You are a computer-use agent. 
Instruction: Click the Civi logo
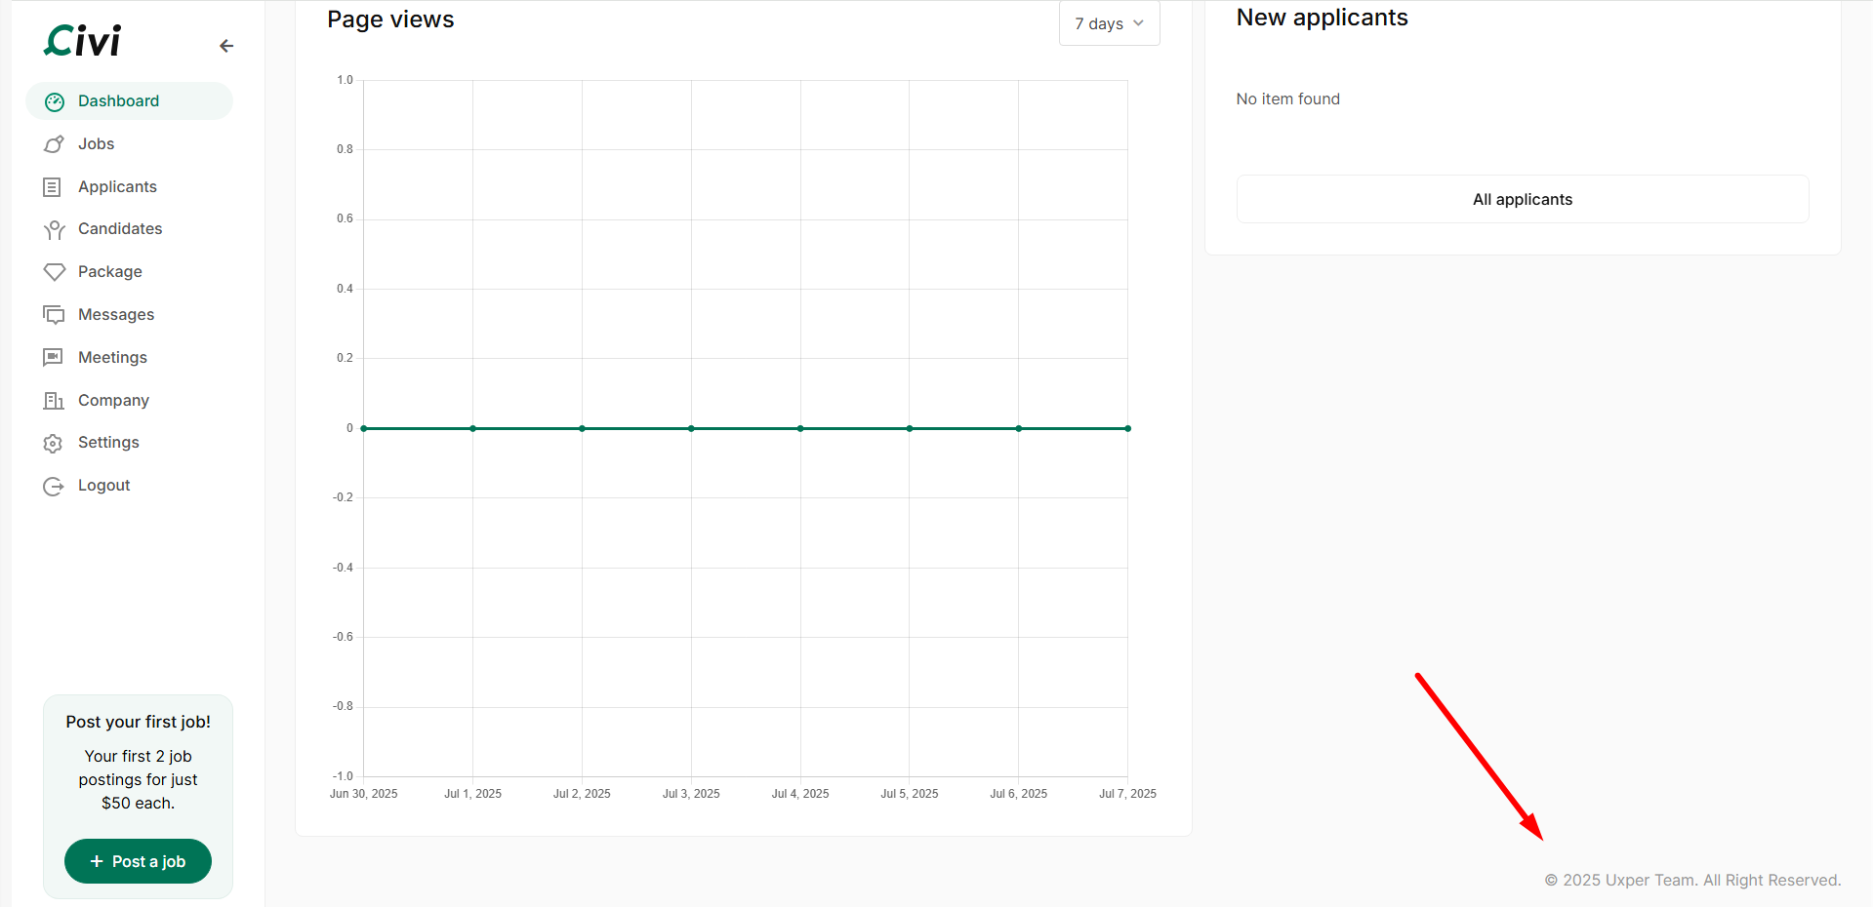tap(83, 41)
